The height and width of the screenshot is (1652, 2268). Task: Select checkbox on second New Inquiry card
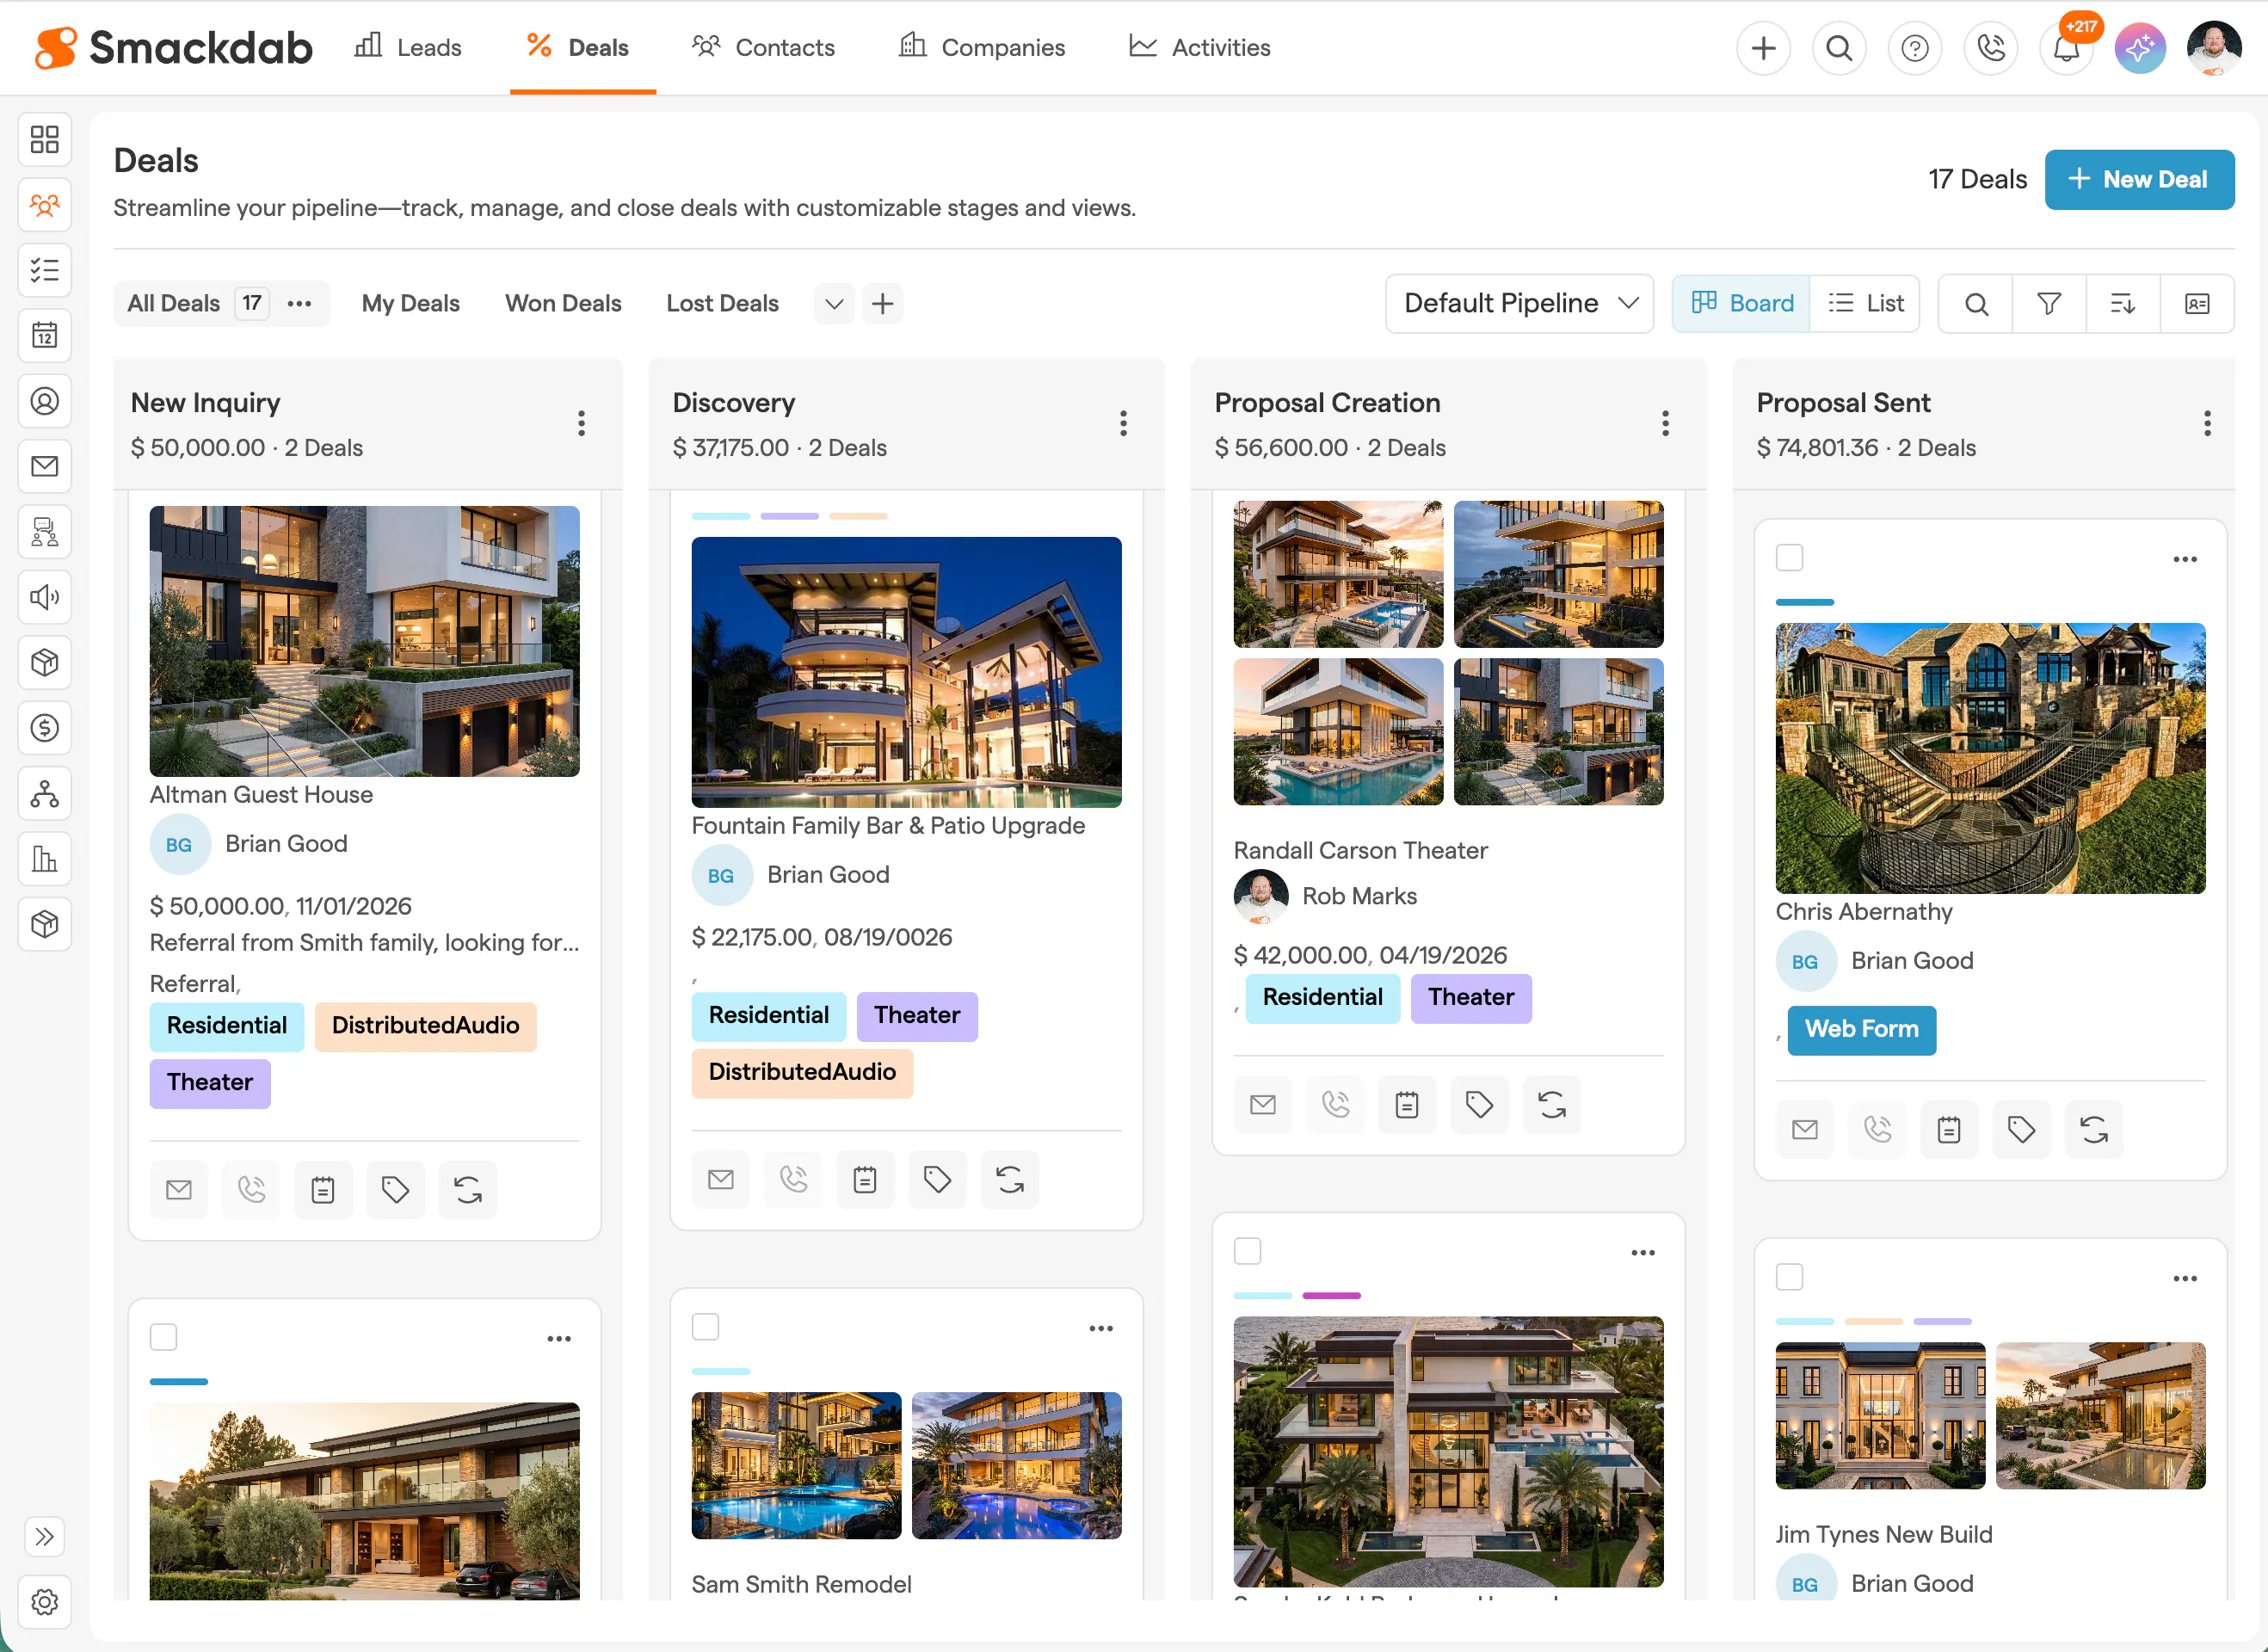pos(163,1338)
